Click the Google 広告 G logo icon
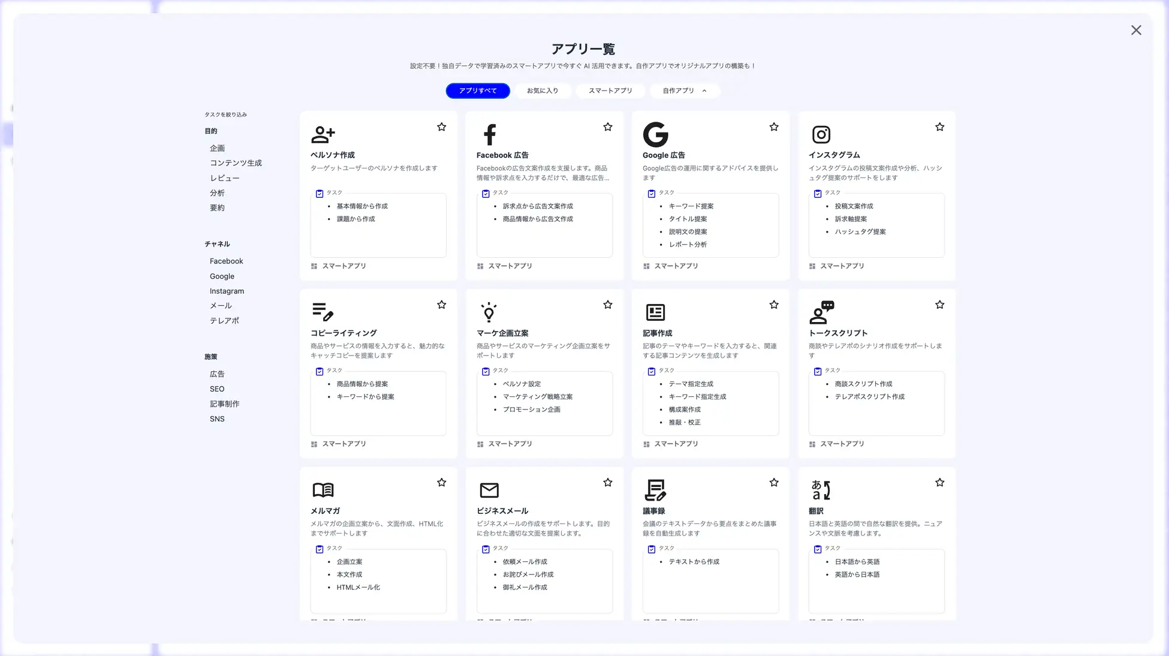 pyautogui.click(x=655, y=134)
